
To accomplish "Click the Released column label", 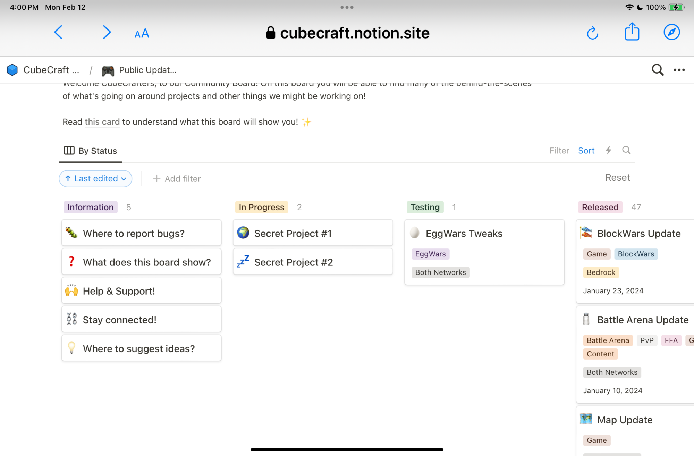I will (x=600, y=207).
